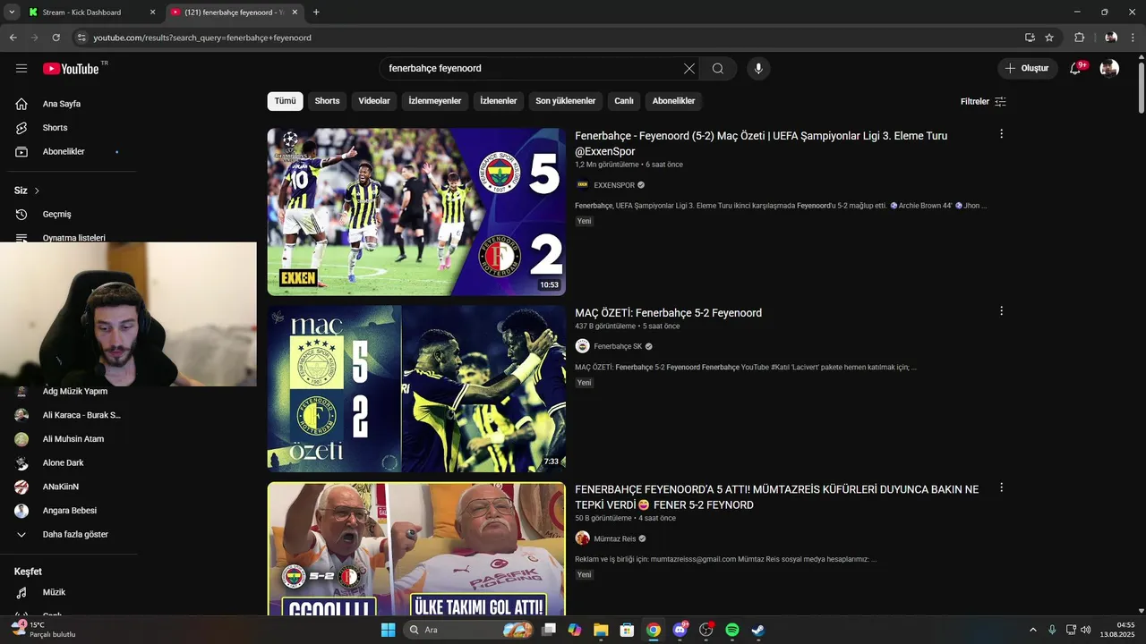Viewport: 1146px width, 644px height.
Task: Expand the Siz section chevron
Action: click(x=37, y=191)
